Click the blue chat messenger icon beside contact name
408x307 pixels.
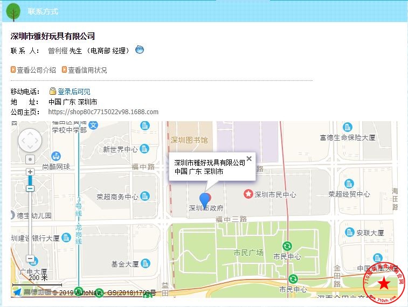pyautogui.click(x=140, y=50)
